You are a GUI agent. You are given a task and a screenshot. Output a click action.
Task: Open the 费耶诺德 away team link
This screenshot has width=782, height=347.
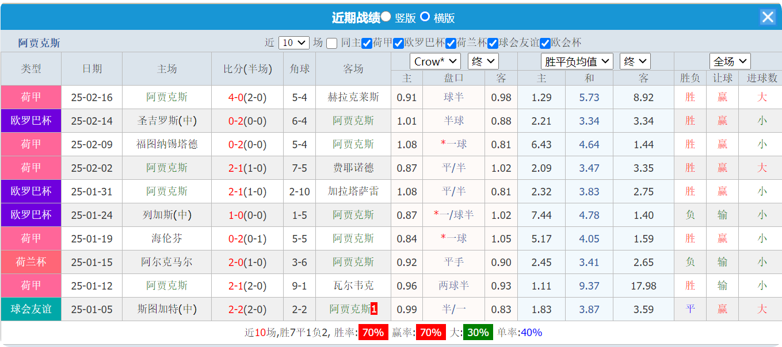click(353, 168)
